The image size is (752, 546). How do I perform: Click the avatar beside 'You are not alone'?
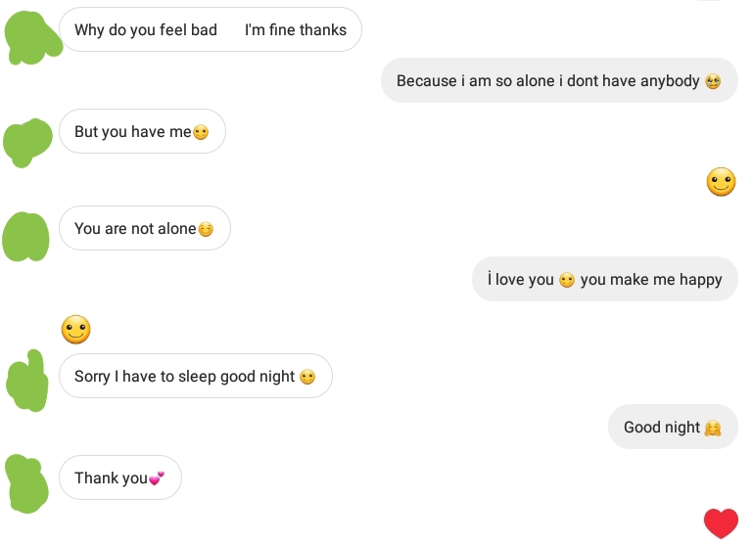point(25,237)
